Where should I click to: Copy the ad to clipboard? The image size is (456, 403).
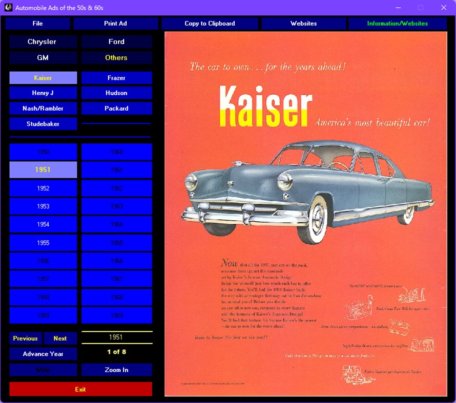[210, 23]
